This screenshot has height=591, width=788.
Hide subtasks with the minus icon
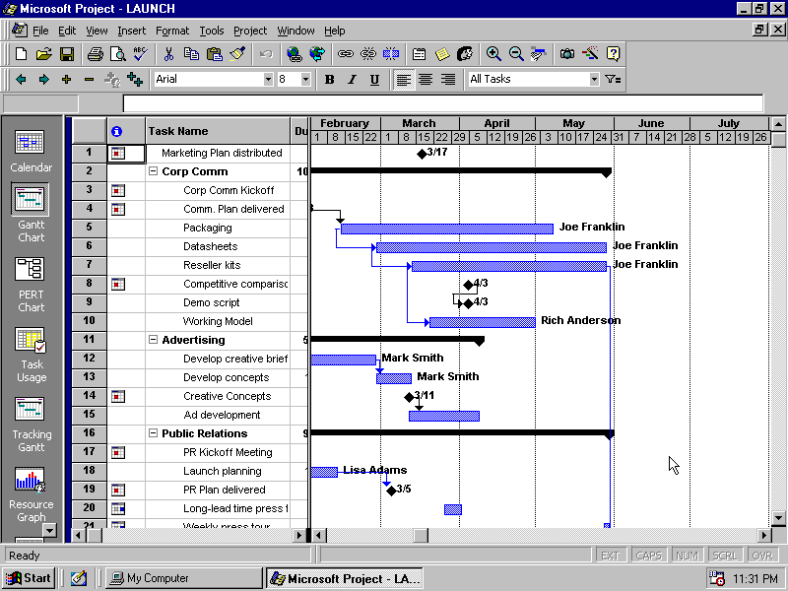(89, 80)
